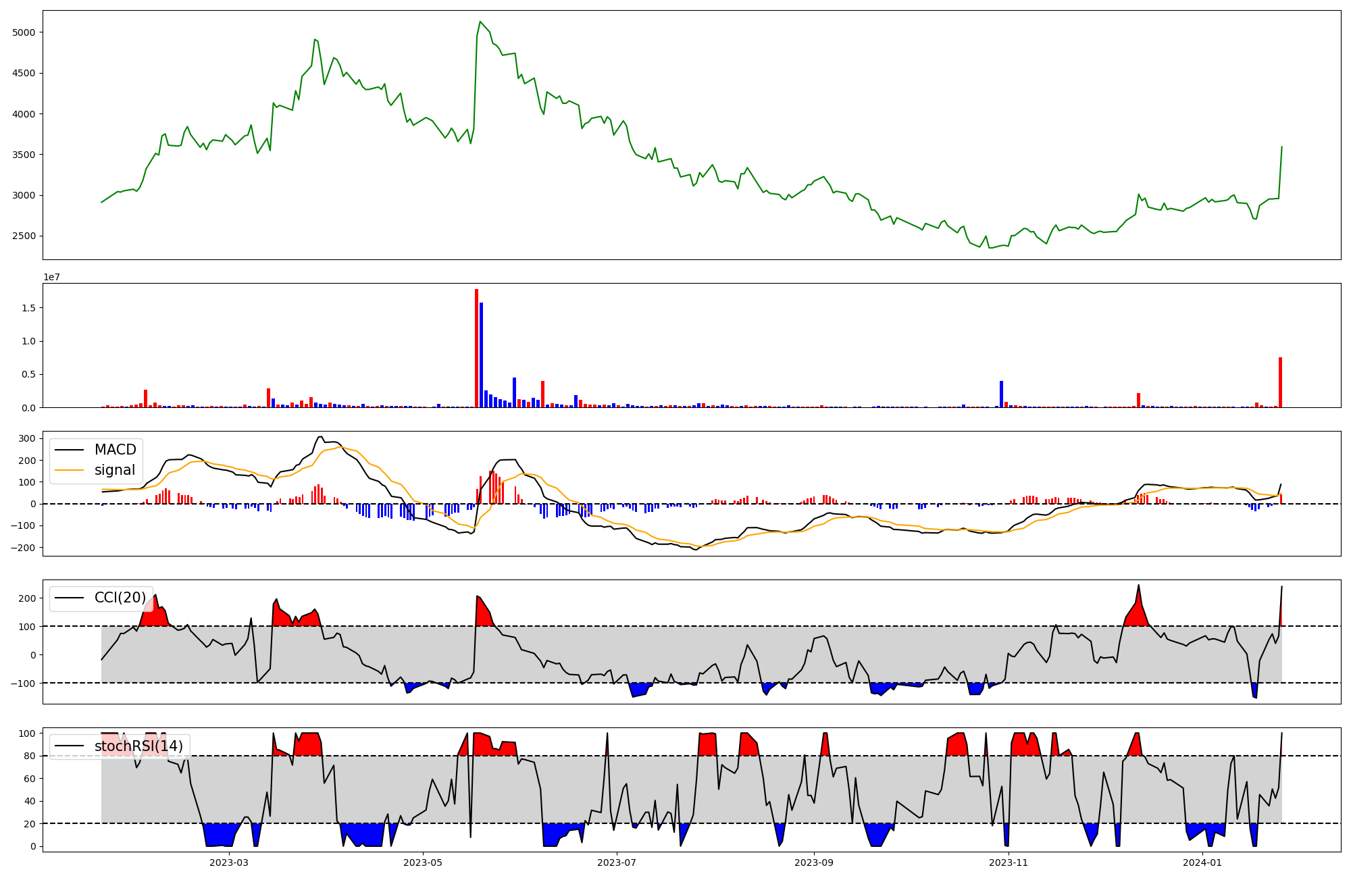Click the 2023-03 date tick label

[x=229, y=862]
